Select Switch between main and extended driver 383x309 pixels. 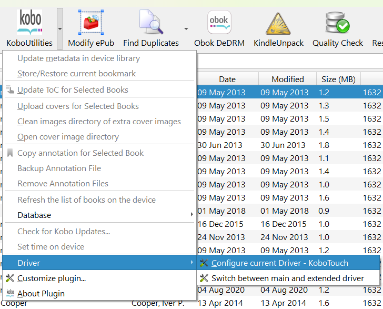[288, 278]
